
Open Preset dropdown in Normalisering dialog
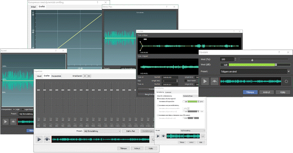pos(193,131)
